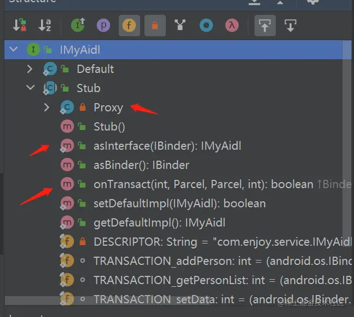This screenshot has width=354, height=317.
Task: Click the method icon beside setDefaultImpl
Action: point(67,203)
